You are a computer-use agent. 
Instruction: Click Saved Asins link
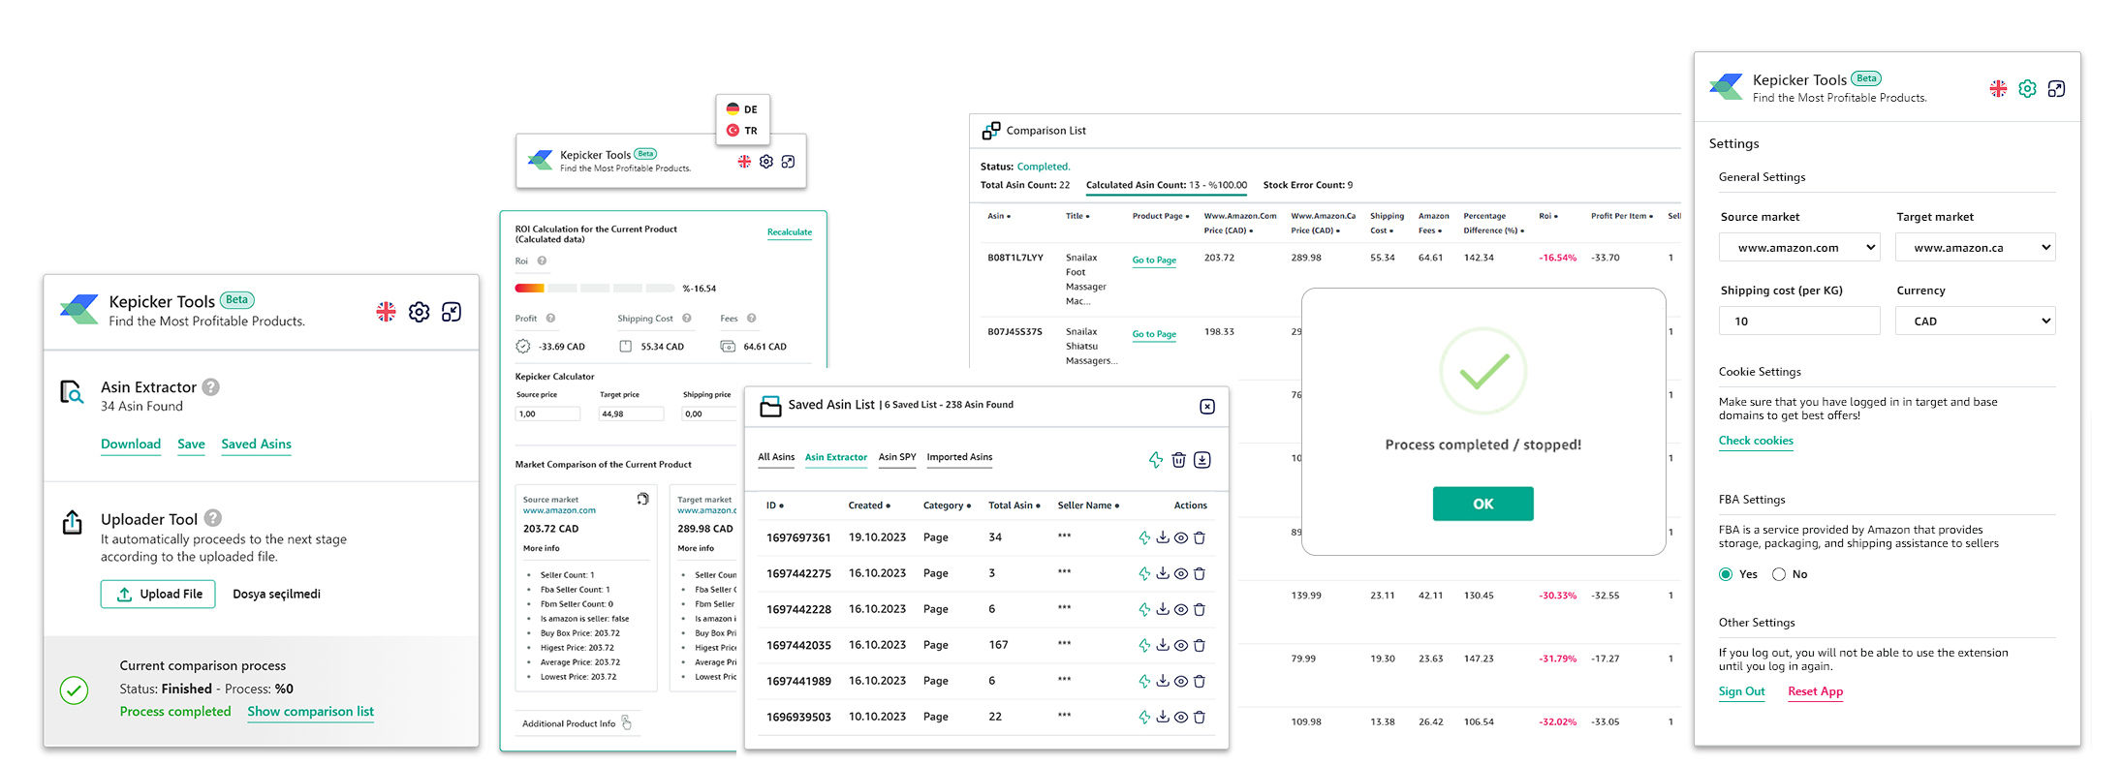coord(256,444)
